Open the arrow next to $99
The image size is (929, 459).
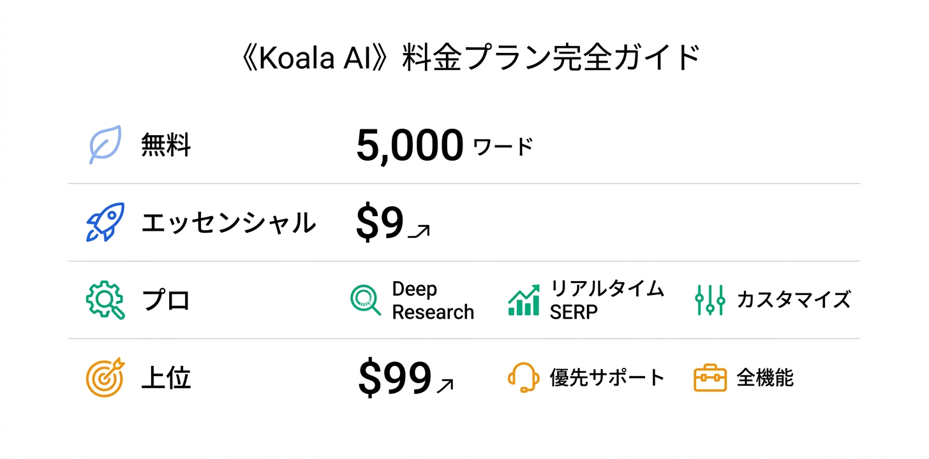tap(445, 384)
